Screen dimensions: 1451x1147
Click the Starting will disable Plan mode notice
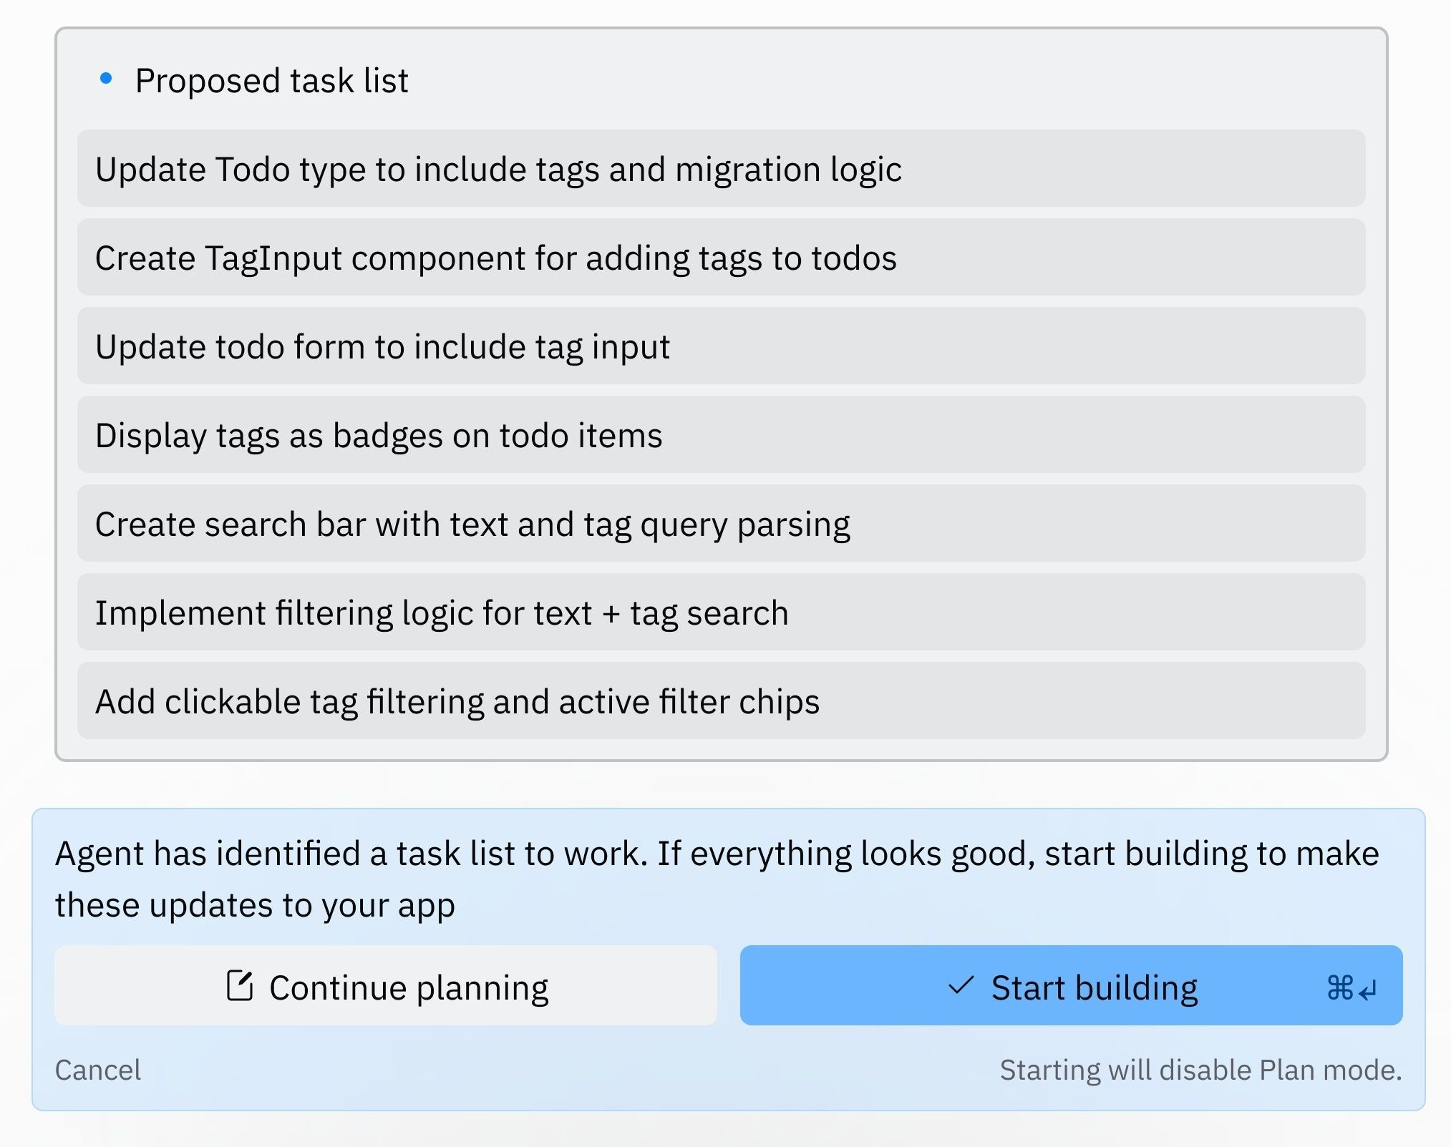pos(1201,1070)
